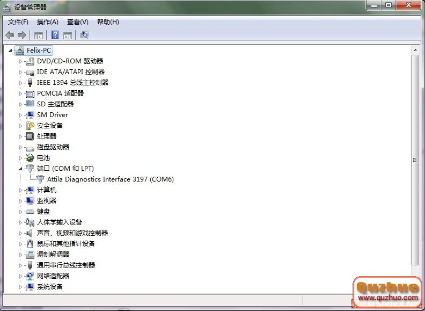Select the 人体学输入设备 label

[x=60, y=222]
